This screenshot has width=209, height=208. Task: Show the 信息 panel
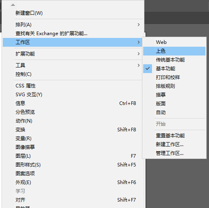[x=73, y=103]
